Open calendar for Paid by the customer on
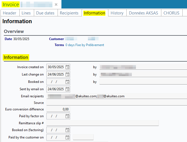The height and width of the screenshot is (142, 187). [67, 137]
